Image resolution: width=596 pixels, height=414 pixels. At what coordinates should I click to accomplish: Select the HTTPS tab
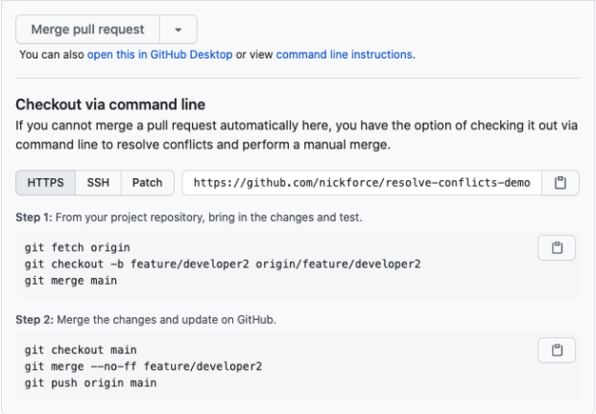(46, 183)
